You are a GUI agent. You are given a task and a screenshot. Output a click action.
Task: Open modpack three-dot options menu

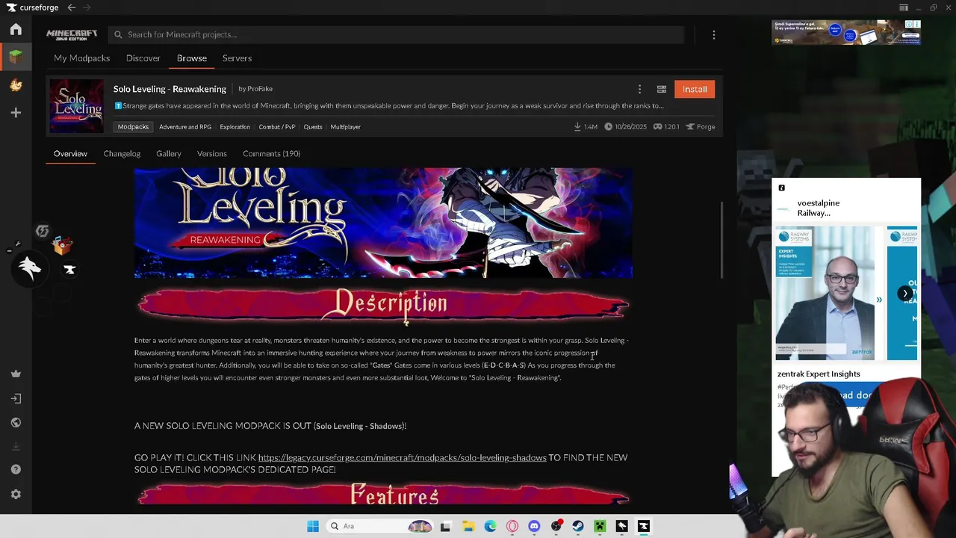point(639,89)
